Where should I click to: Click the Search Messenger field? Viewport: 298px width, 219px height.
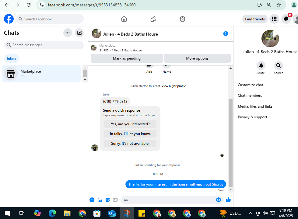pyautogui.click(x=44, y=45)
